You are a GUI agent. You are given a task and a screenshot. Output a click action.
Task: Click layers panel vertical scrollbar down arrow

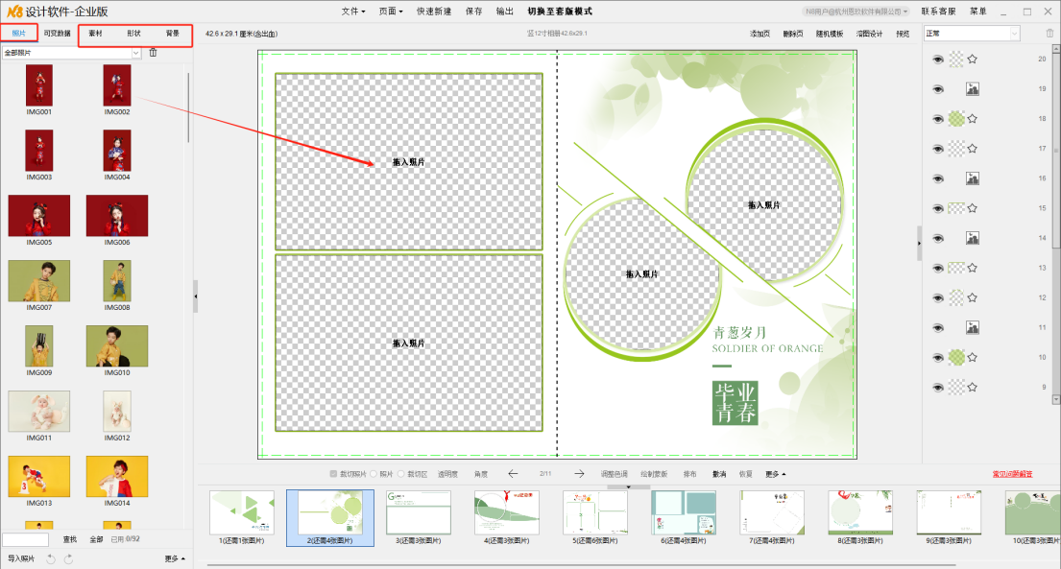1055,400
